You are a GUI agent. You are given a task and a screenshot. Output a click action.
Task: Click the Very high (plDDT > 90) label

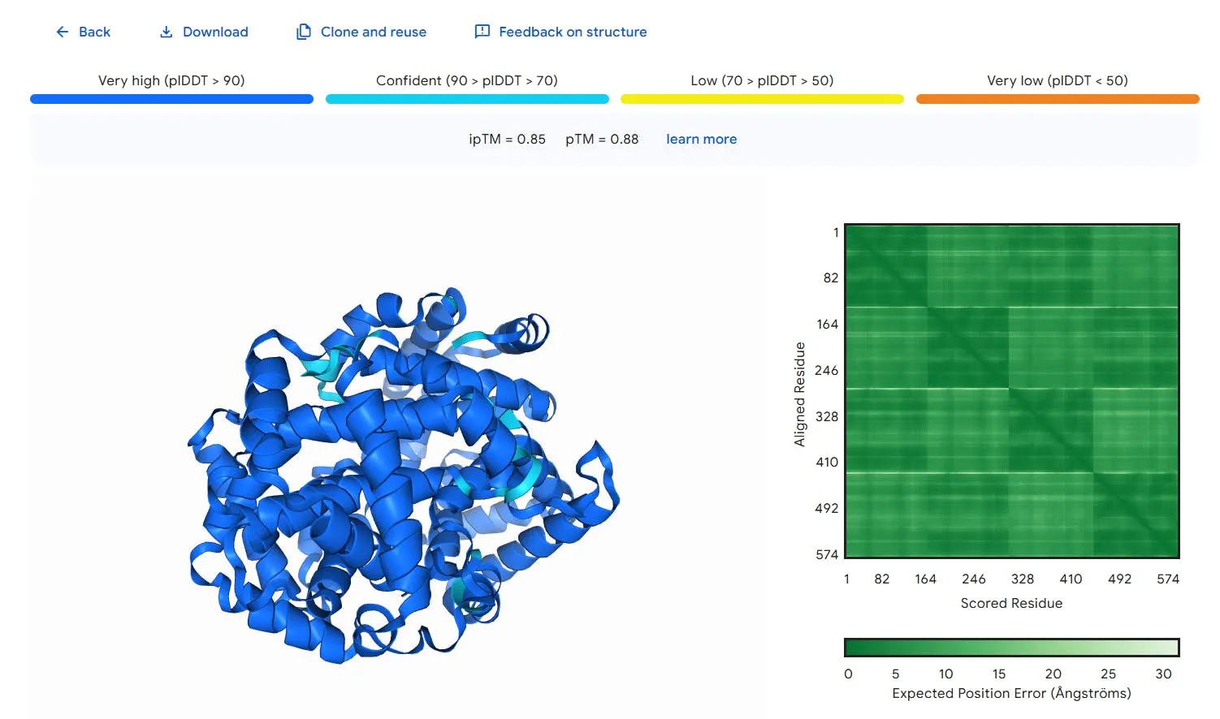tap(171, 80)
